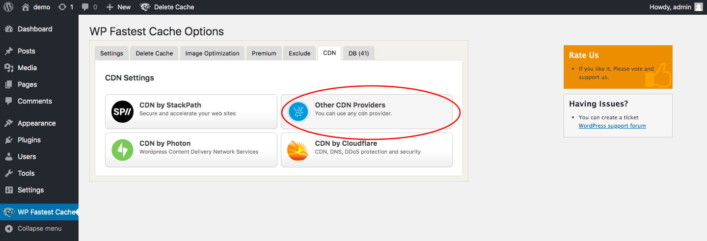Click the Appearance brush icon
The height and width of the screenshot is (241, 707).
tap(8, 123)
